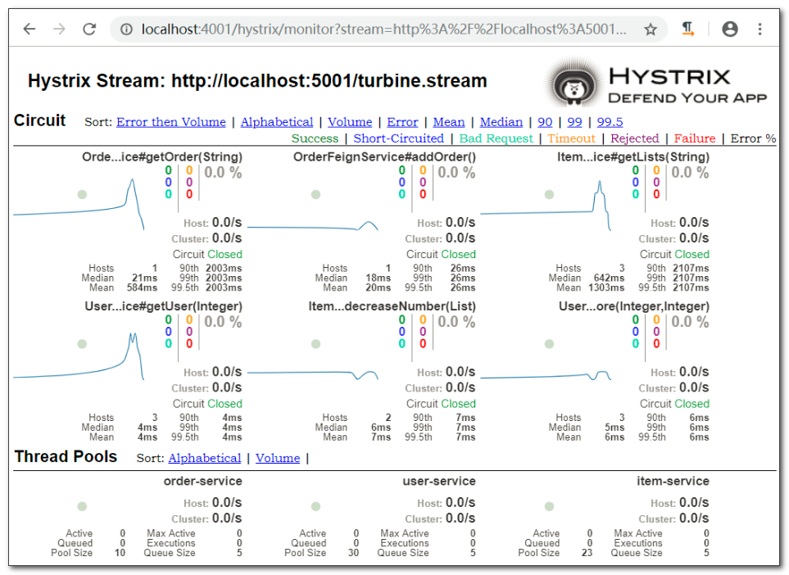Viewport: 789px width, 575px height.
Task: Open the Chrome three-dot menu
Action: (760, 29)
